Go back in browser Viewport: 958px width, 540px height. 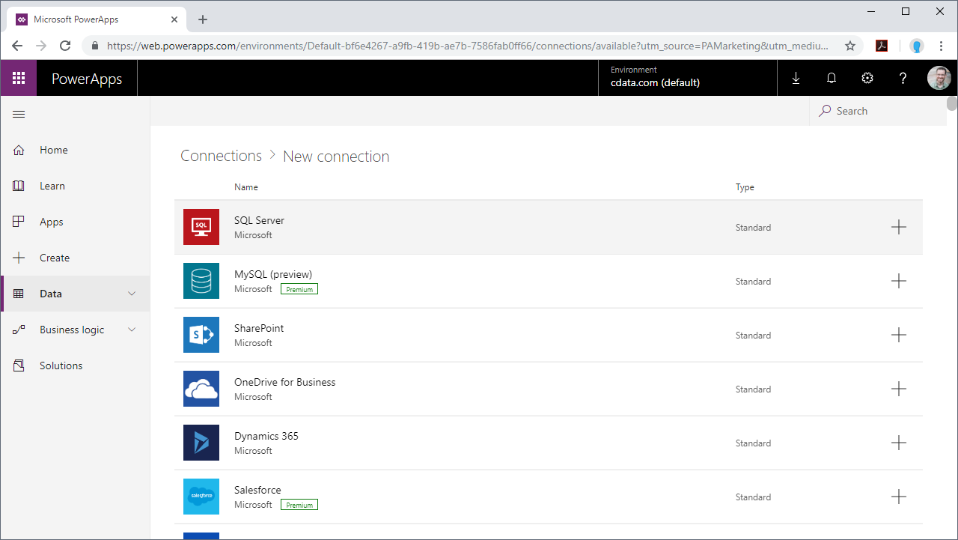point(17,46)
